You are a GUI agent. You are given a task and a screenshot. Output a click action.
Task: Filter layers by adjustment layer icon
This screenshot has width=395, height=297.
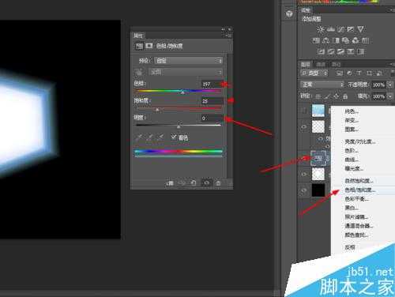pyautogui.click(x=349, y=73)
